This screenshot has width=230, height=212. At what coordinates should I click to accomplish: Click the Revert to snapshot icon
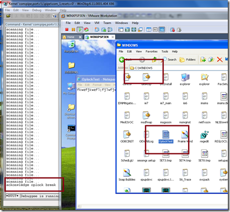104,30
